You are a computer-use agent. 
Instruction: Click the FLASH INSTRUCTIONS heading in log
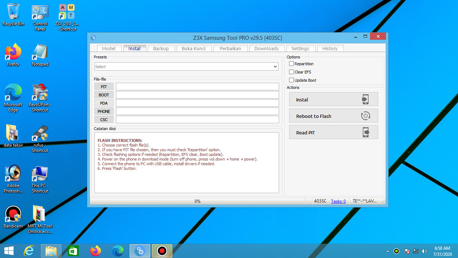pyautogui.click(x=120, y=140)
